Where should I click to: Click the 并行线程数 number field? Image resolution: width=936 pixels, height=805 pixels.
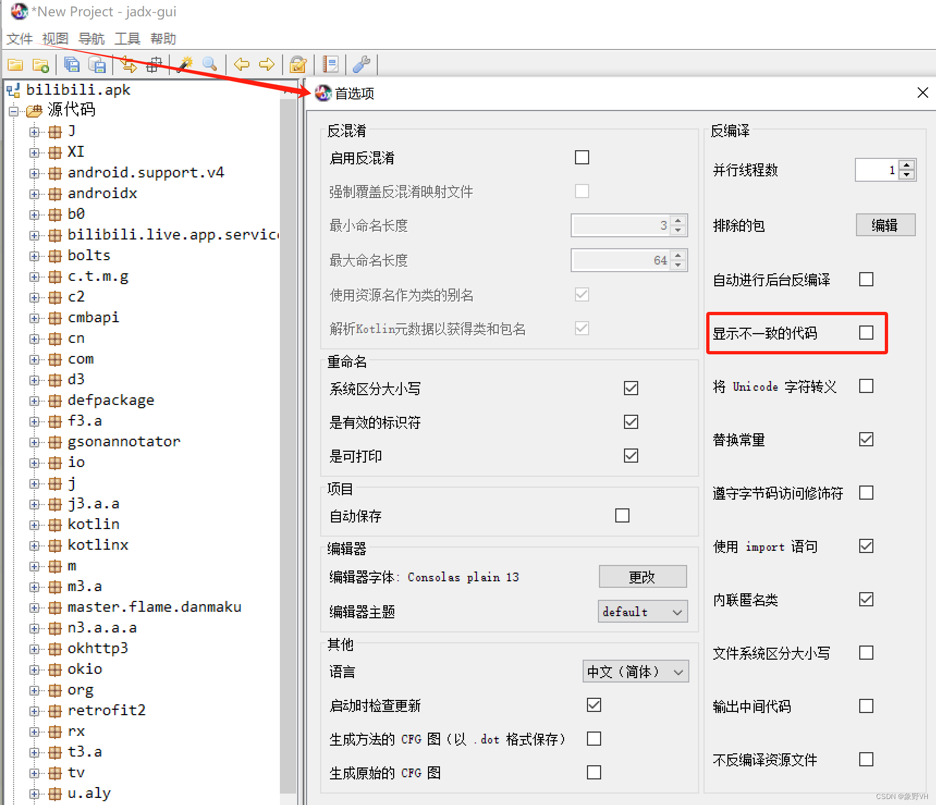click(877, 170)
